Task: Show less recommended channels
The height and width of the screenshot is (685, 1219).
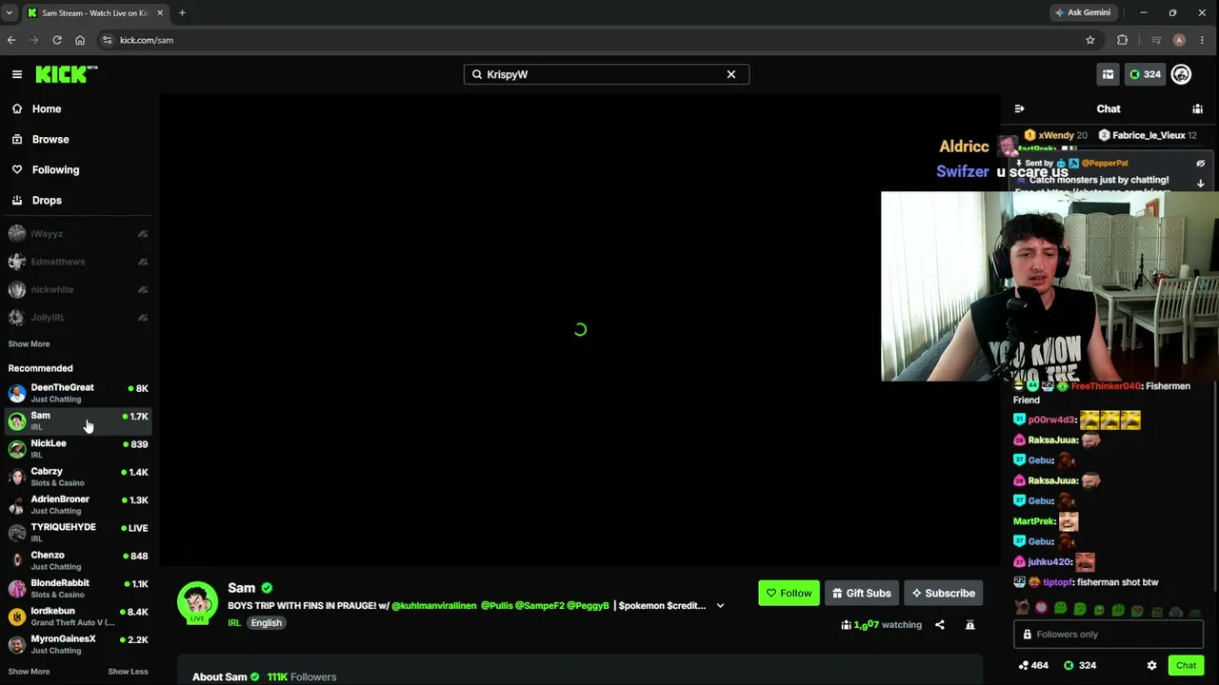Action: pos(128,672)
